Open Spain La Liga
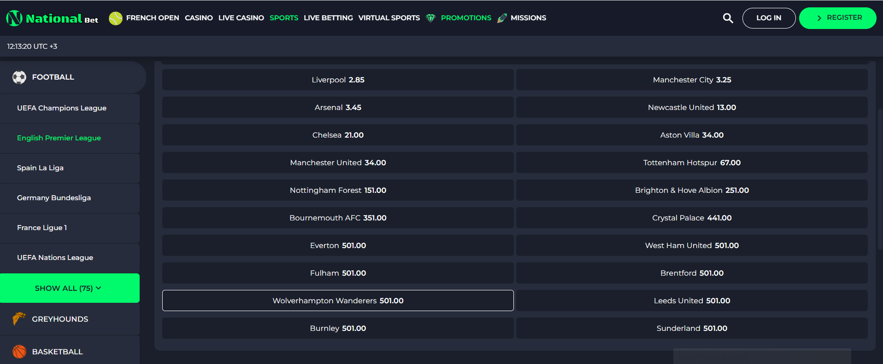Viewport: 883px width, 364px height. pyautogui.click(x=70, y=168)
